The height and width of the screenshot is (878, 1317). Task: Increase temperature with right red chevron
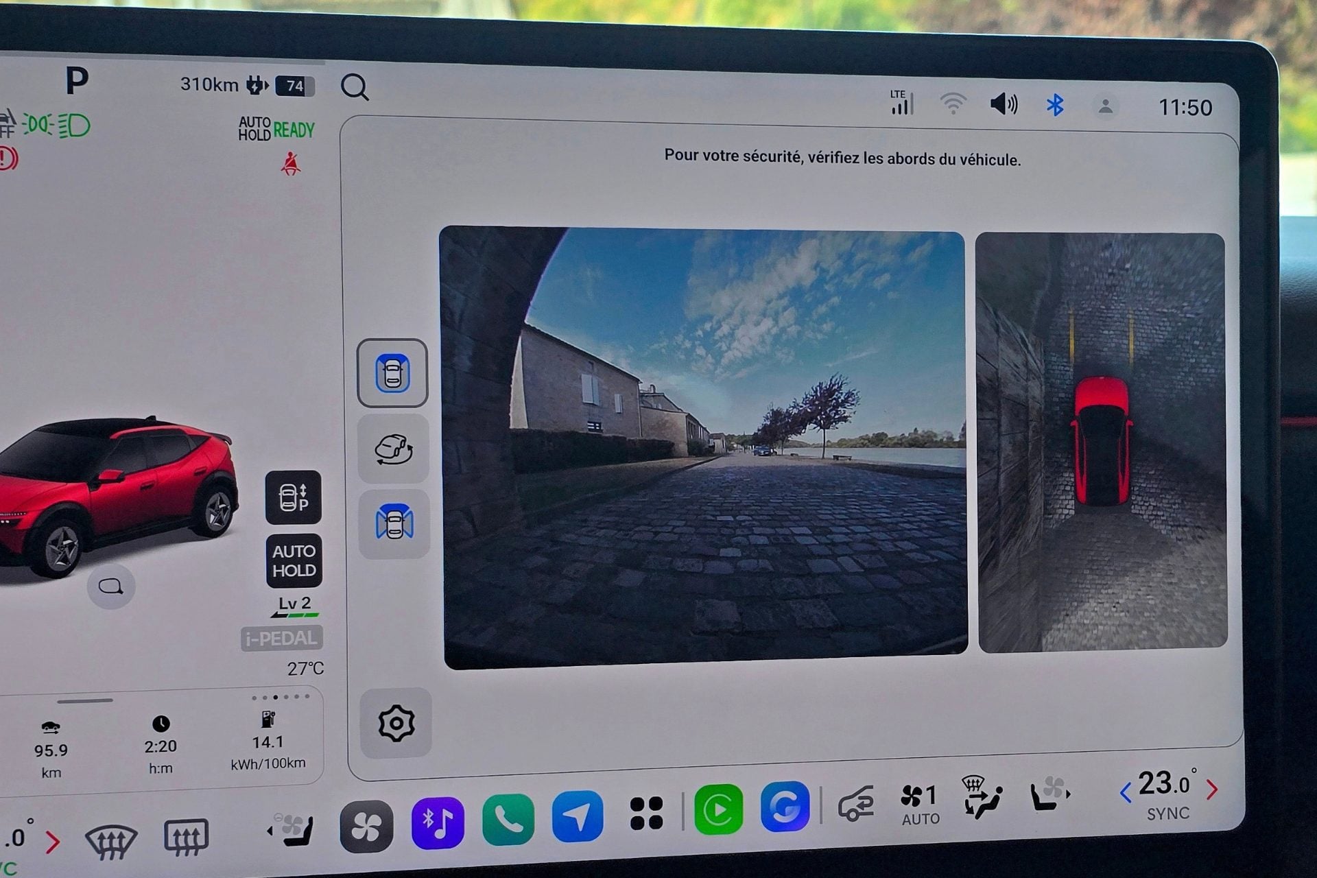(x=1212, y=790)
